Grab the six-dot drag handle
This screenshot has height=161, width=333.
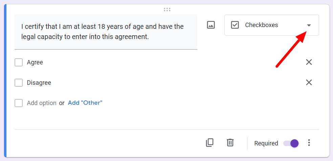pos(167,9)
